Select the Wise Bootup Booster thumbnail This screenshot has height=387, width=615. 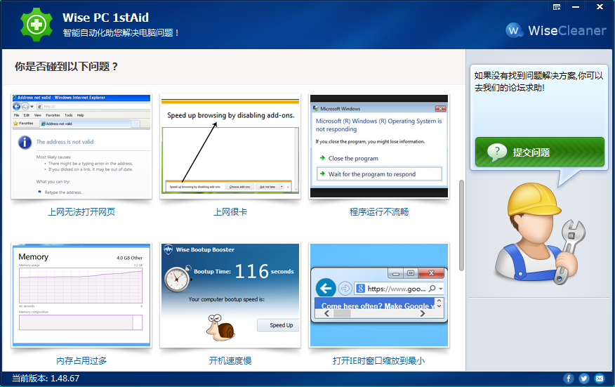[x=230, y=295]
